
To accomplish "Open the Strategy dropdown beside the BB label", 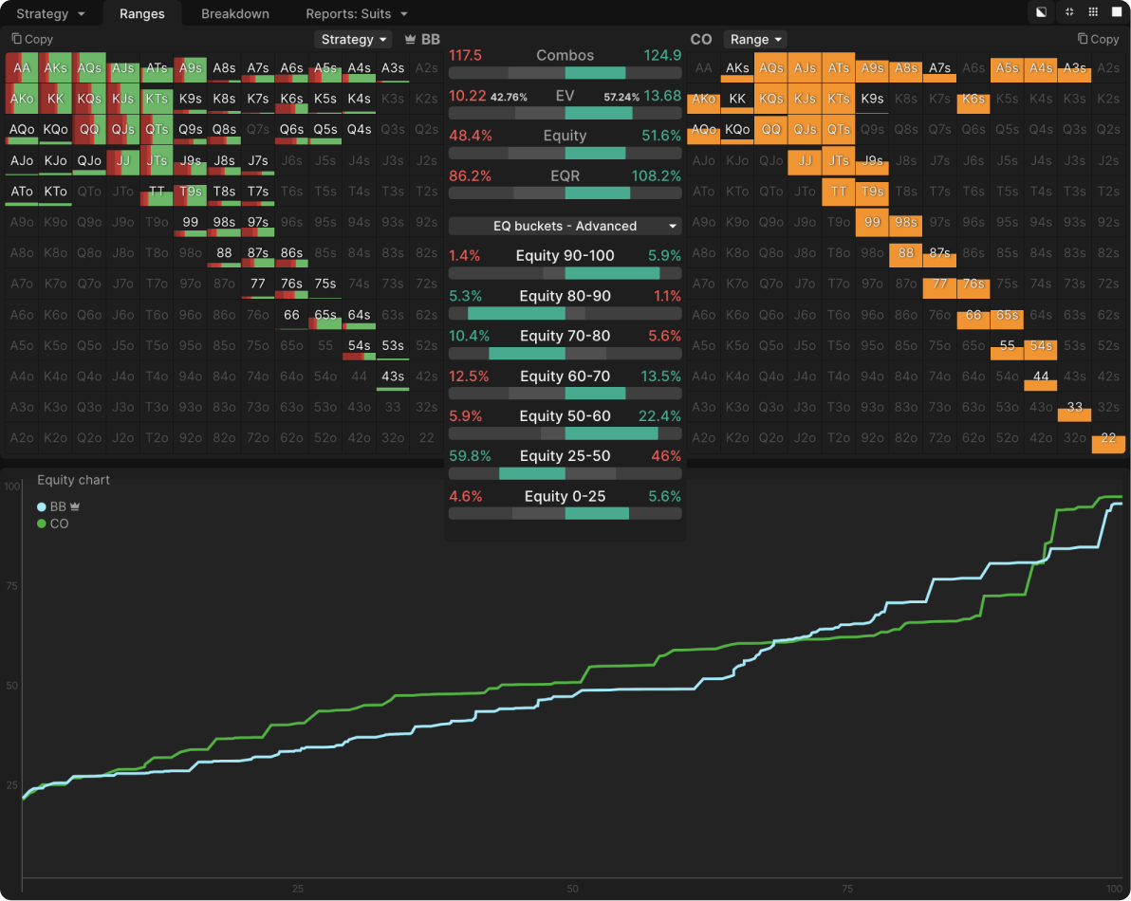I will click(355, 39).
